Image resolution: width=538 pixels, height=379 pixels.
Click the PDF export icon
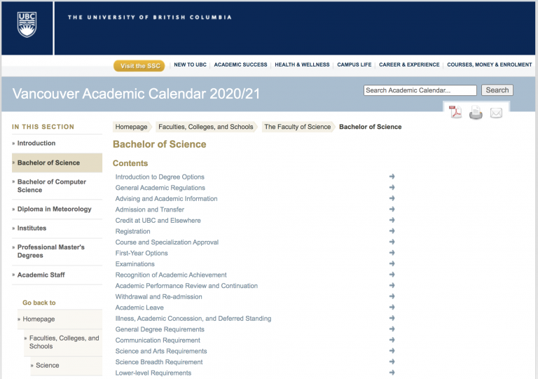point(455,113)
